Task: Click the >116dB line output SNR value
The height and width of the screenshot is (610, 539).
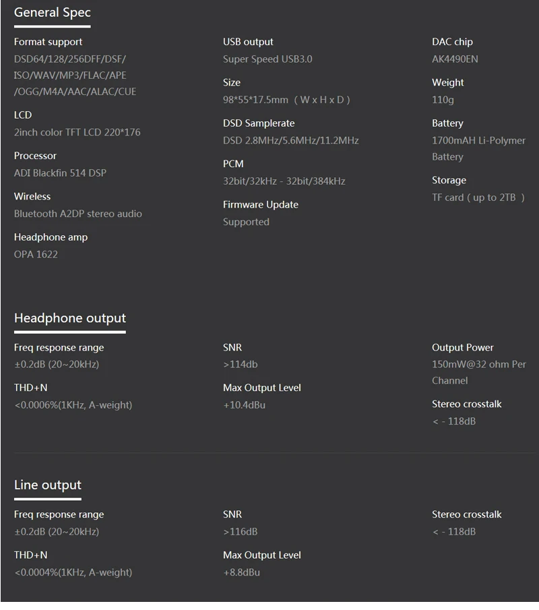Action: (x=241, y=532)
